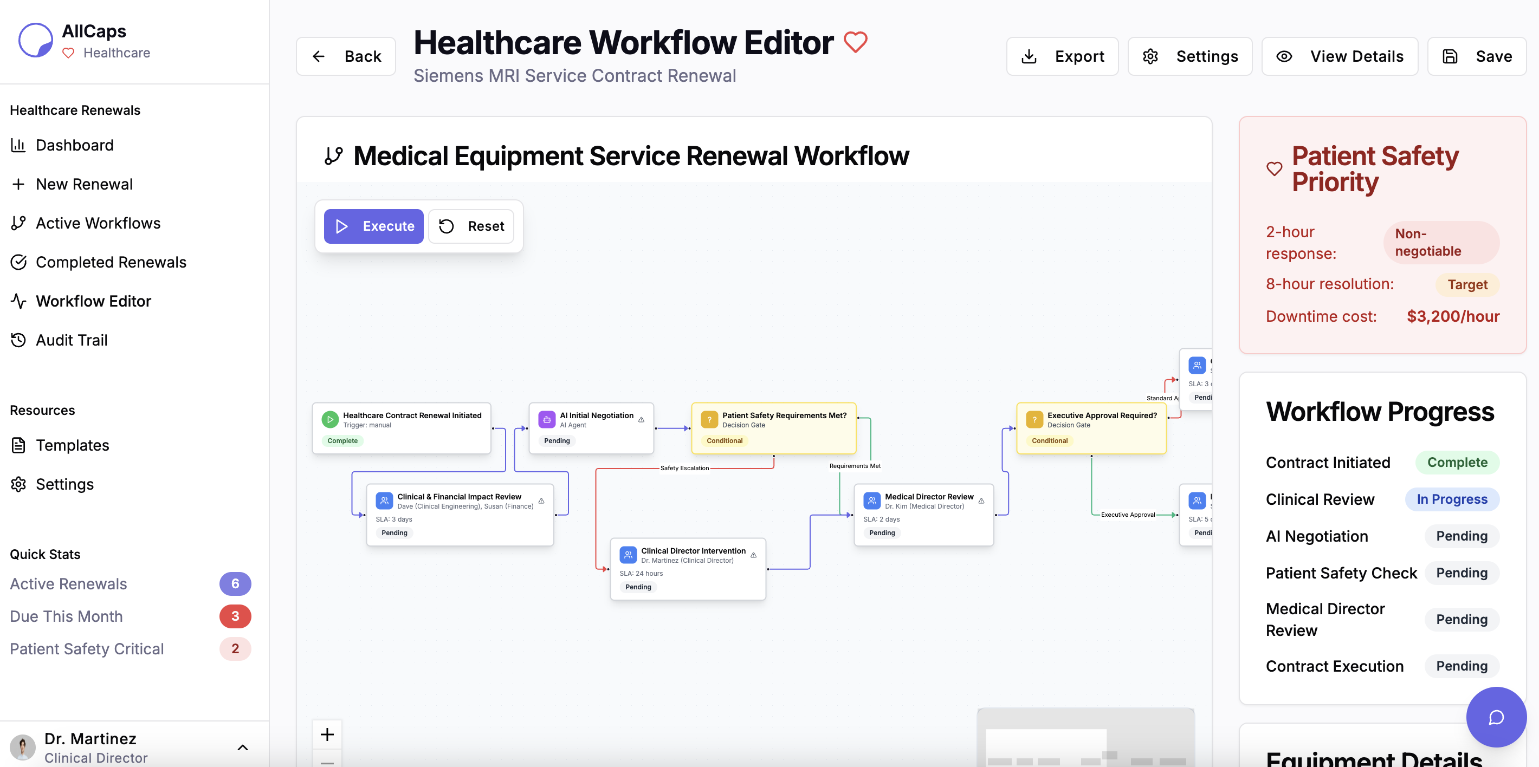
Task: Click the AllCaps logo icon
Action: click(x=36, y=40)
